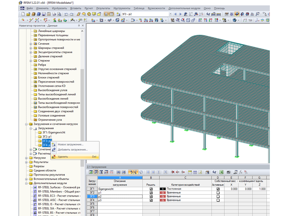Screen dimensions: 288x216
Task: Click the cancel zoom magnifier with red X
Action: (x=183, y=20)
